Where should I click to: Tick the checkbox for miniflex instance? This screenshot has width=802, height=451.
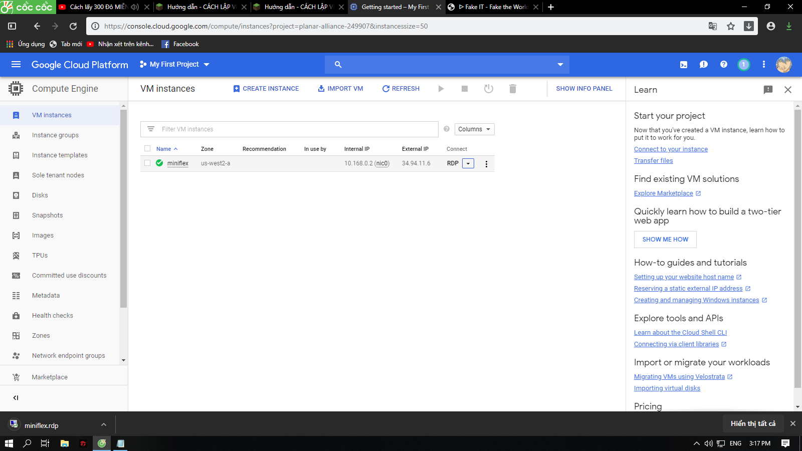pyautogui.click(x=147, y=163)
